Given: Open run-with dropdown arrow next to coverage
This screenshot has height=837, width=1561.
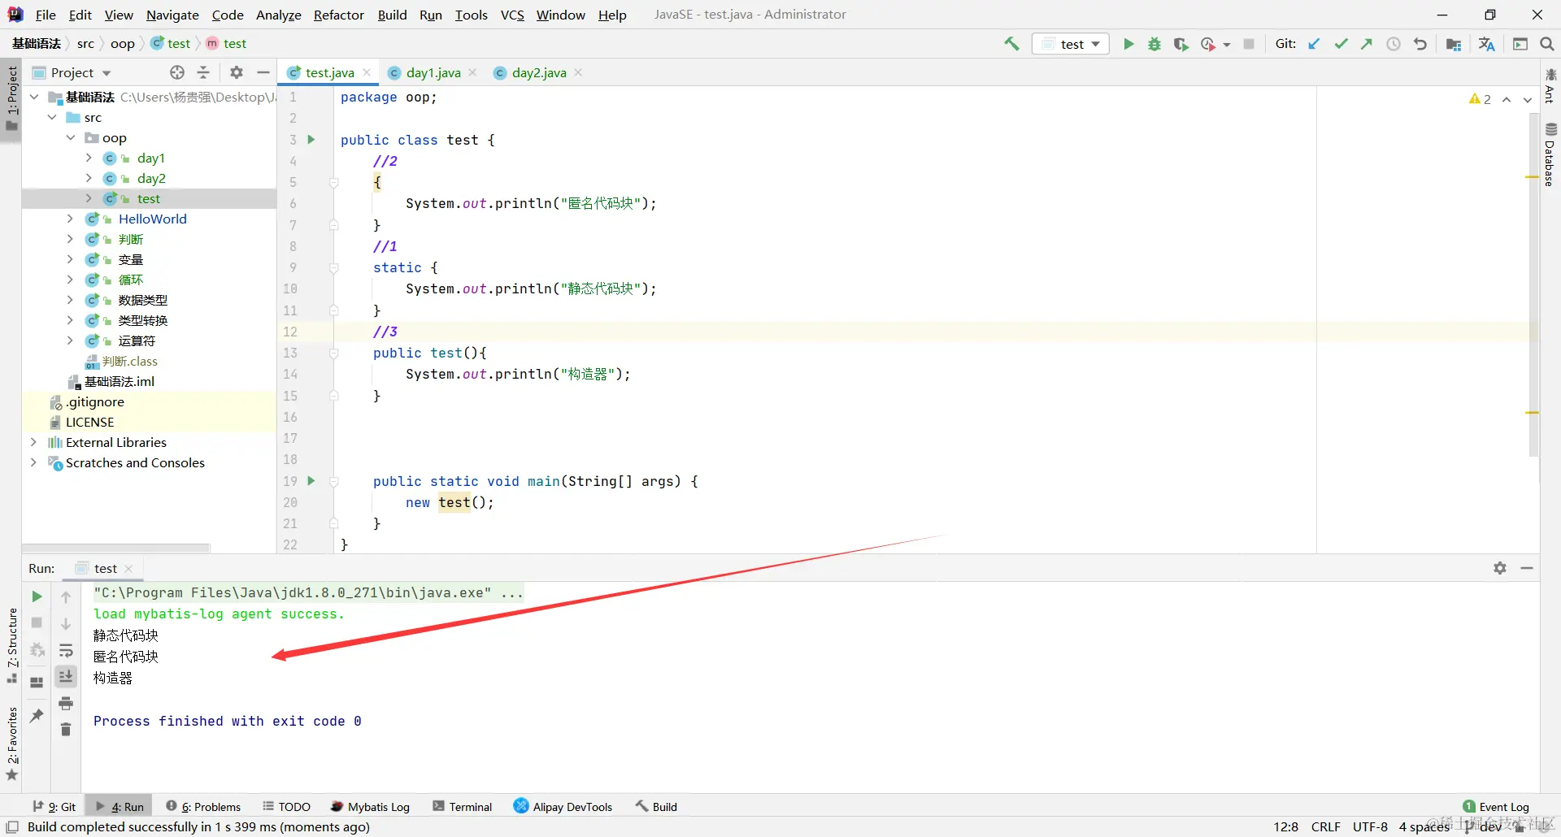Looking at the screenshot, I should coord(1227,45).
